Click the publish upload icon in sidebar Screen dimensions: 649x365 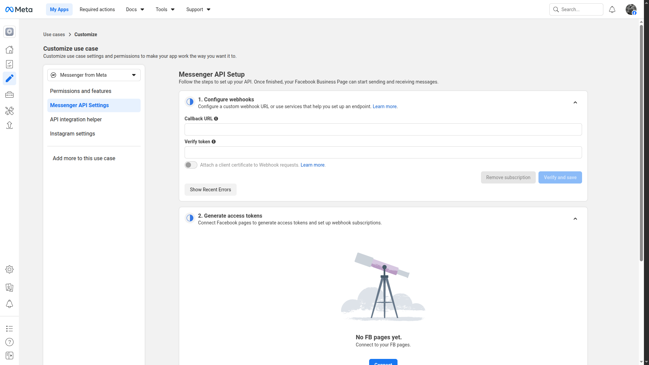pos(9,125)
